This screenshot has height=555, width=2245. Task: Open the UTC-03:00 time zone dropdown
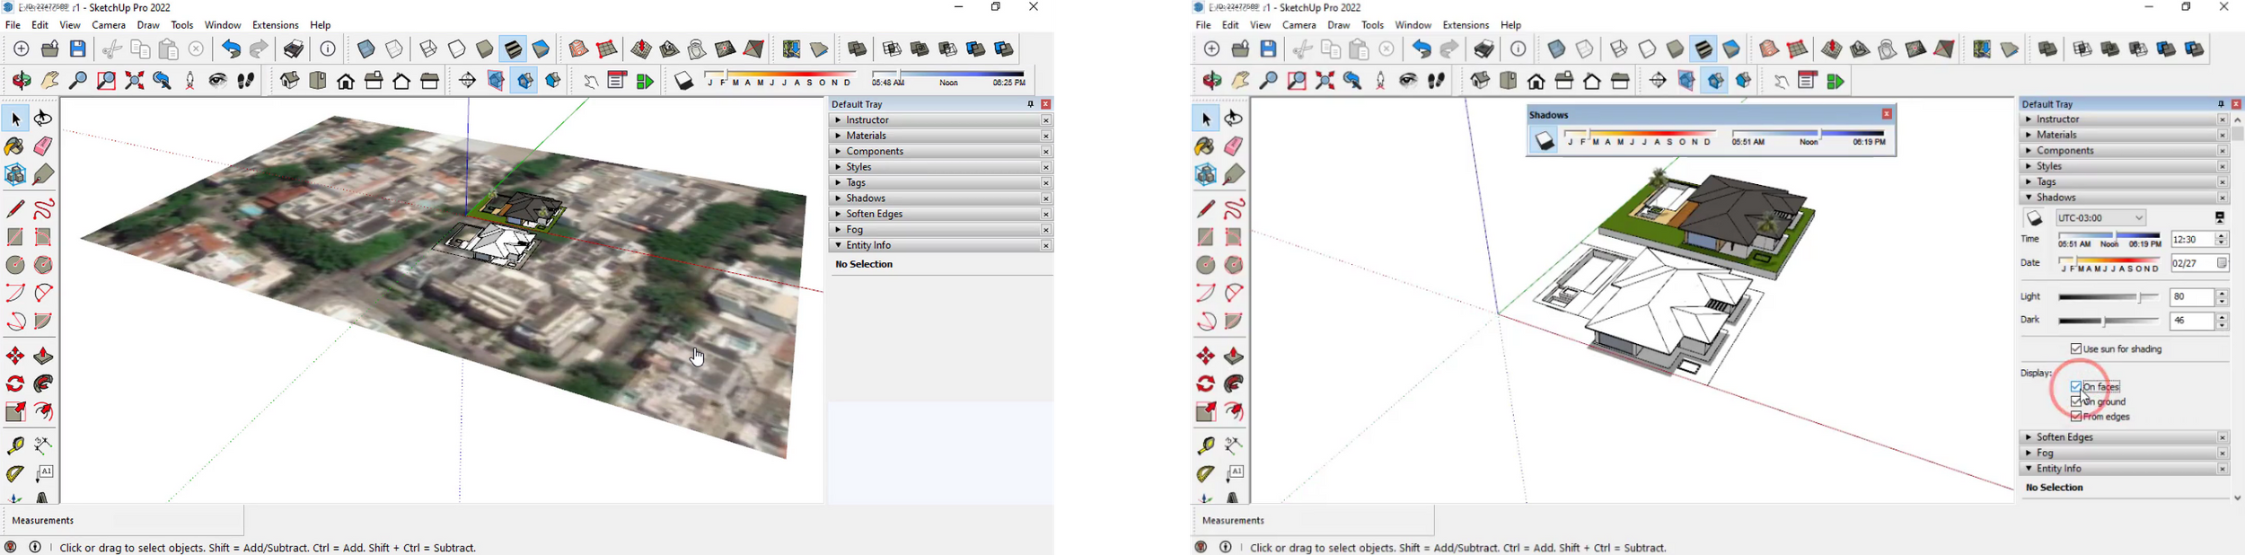point(2100,218)
